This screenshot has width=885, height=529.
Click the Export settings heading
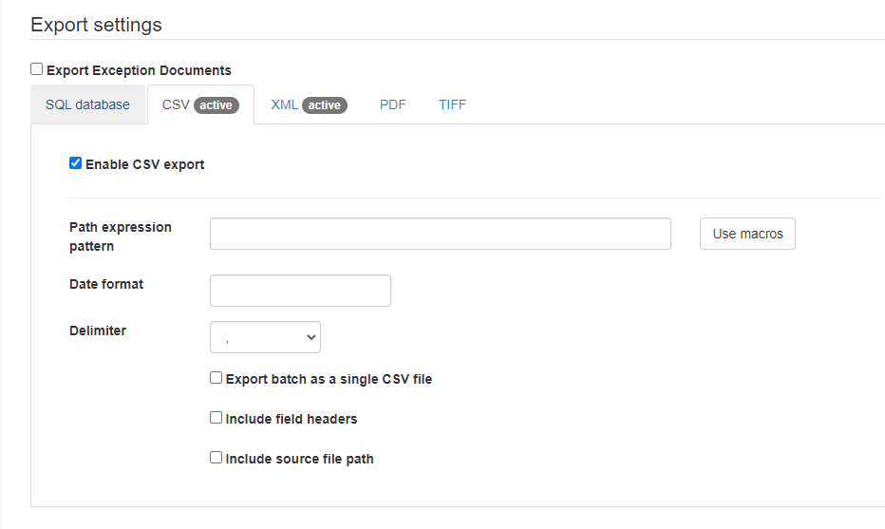(x=96, y=25)
